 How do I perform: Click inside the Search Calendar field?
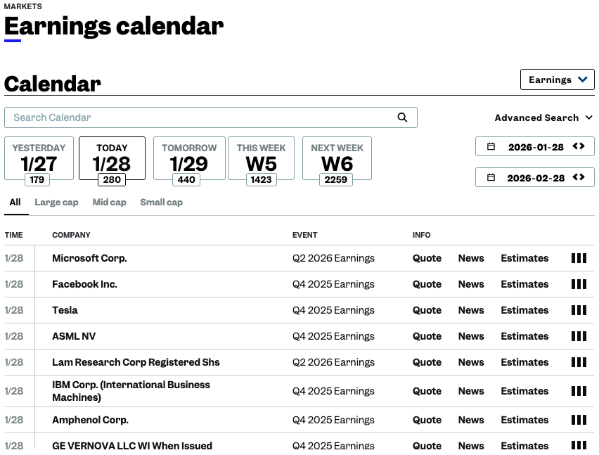pyautogui.click(x=197, y=117)
